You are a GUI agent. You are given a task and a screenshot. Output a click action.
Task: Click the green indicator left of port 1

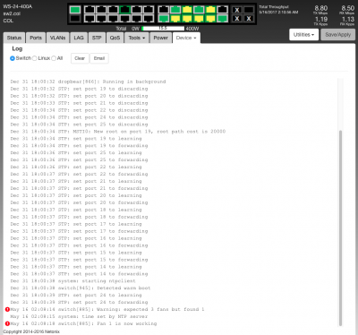click(x=75, y=10)
